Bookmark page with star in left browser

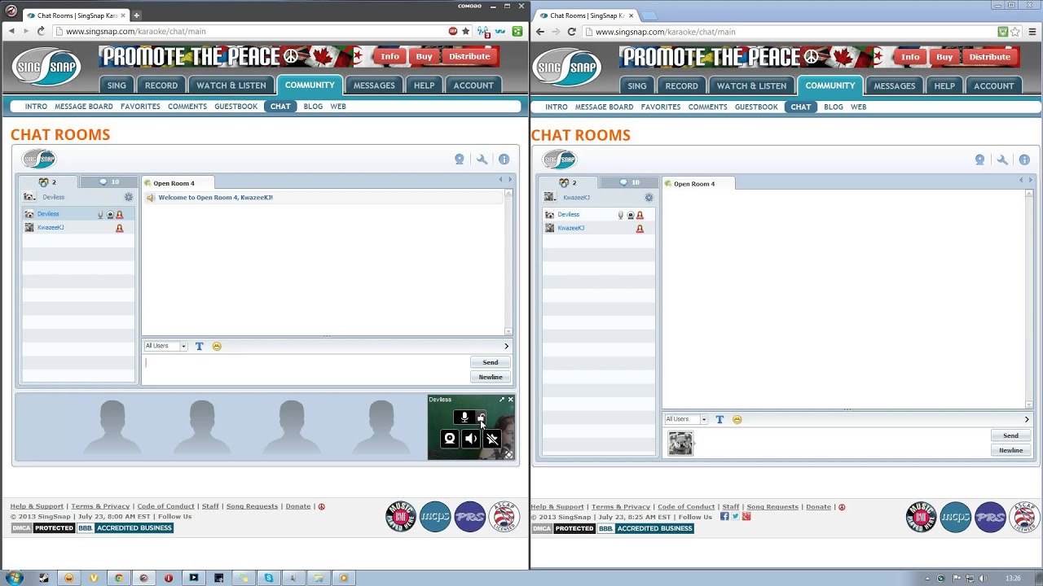click(x=465, y=31)
